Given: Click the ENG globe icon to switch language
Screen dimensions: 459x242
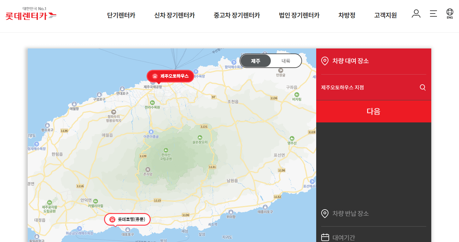Looking at the screenshot, I should pyautogui.click(x=450, y=14).
